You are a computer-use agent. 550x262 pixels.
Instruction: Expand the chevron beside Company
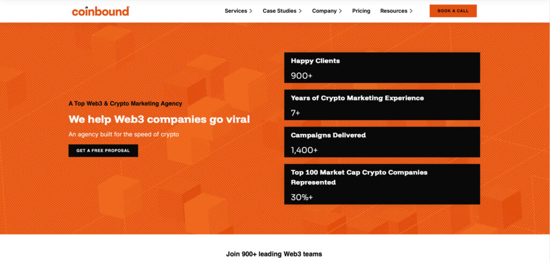coord(341,11)
